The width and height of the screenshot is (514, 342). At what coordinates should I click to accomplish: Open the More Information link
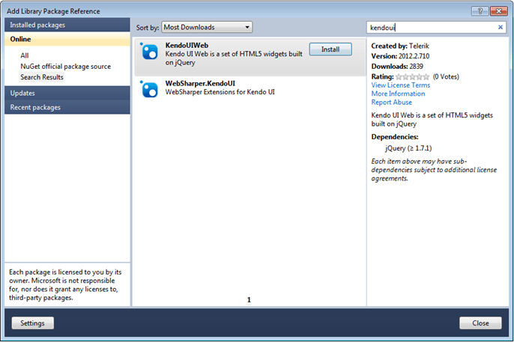pos(398,94)
